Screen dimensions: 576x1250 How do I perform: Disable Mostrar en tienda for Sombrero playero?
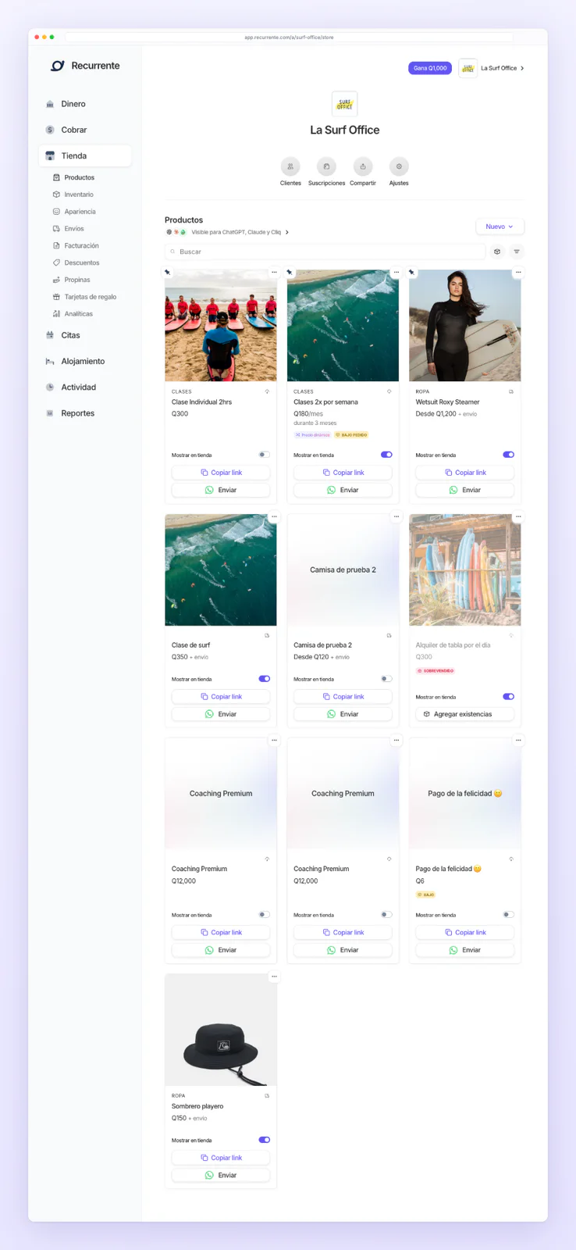tap(265, 1140)
